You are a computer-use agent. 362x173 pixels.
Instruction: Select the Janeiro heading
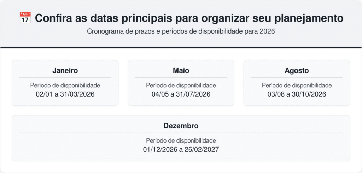pyautogui.click(x=65, y=70)
